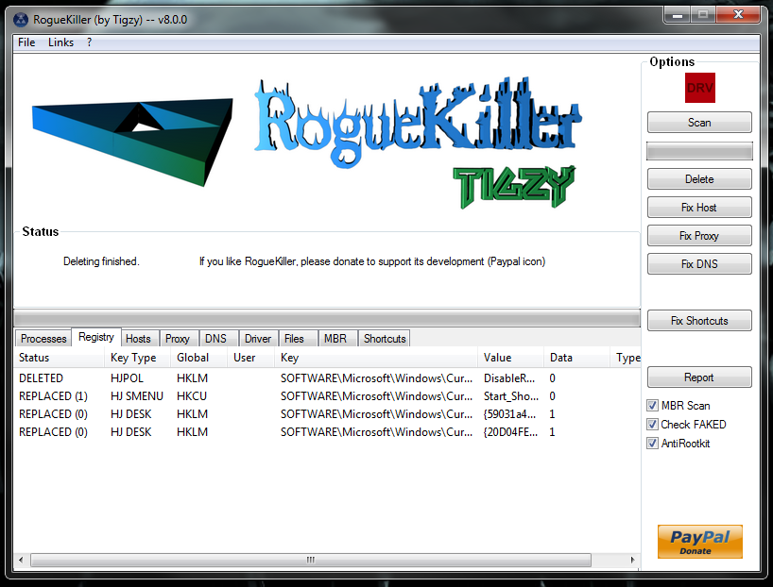Viewport: 773px width, 587px height.
Task: Select the DELETED registry row
Action: click(x=327, y=378)
